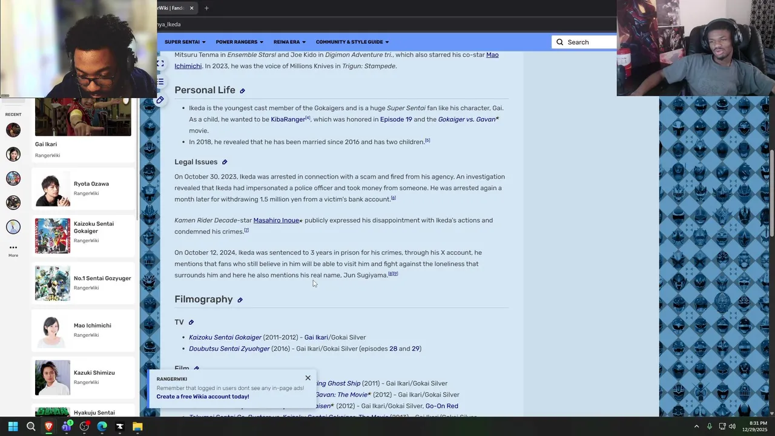Click the floating edit page pencil button
The image size is (775, 436).
(160, 100)
